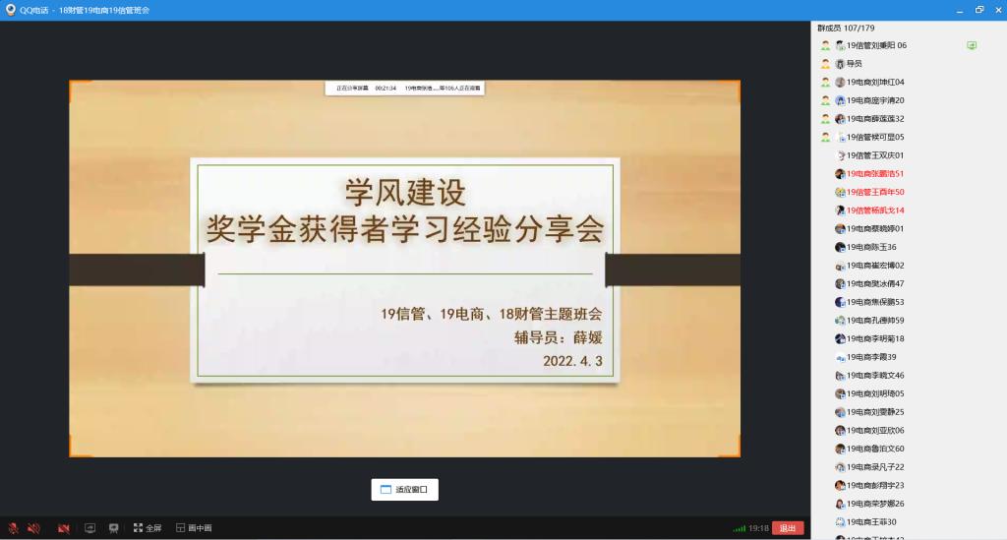
Task: Click the QQ电话 app icon in title bar
Action: (10, 9)
